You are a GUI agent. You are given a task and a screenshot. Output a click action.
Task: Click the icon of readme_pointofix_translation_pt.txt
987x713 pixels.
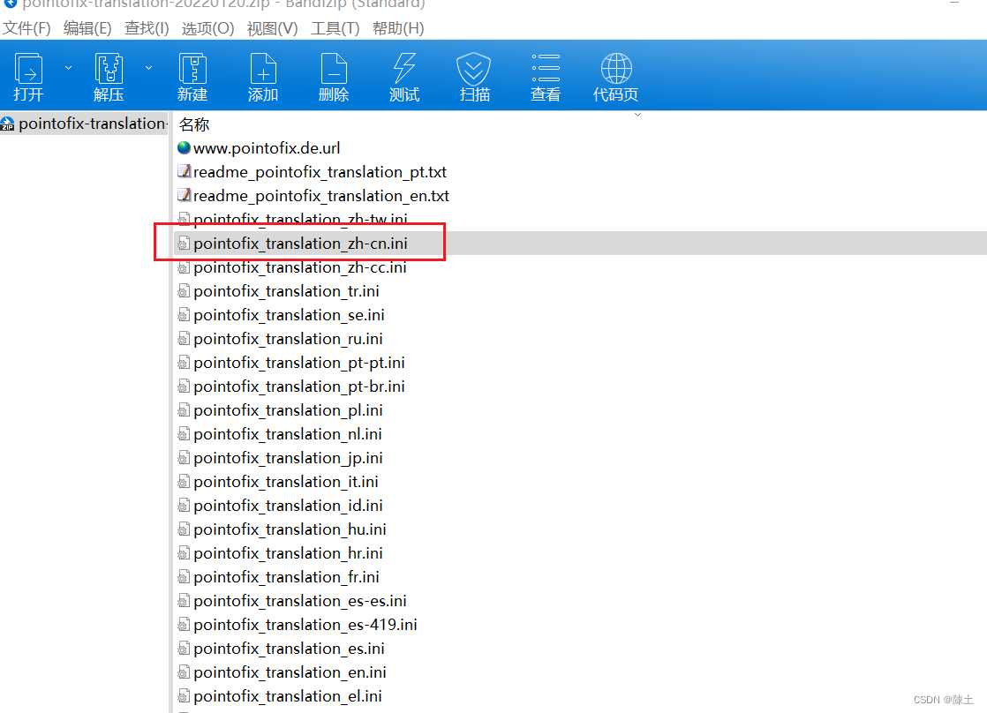click(184, 171)
